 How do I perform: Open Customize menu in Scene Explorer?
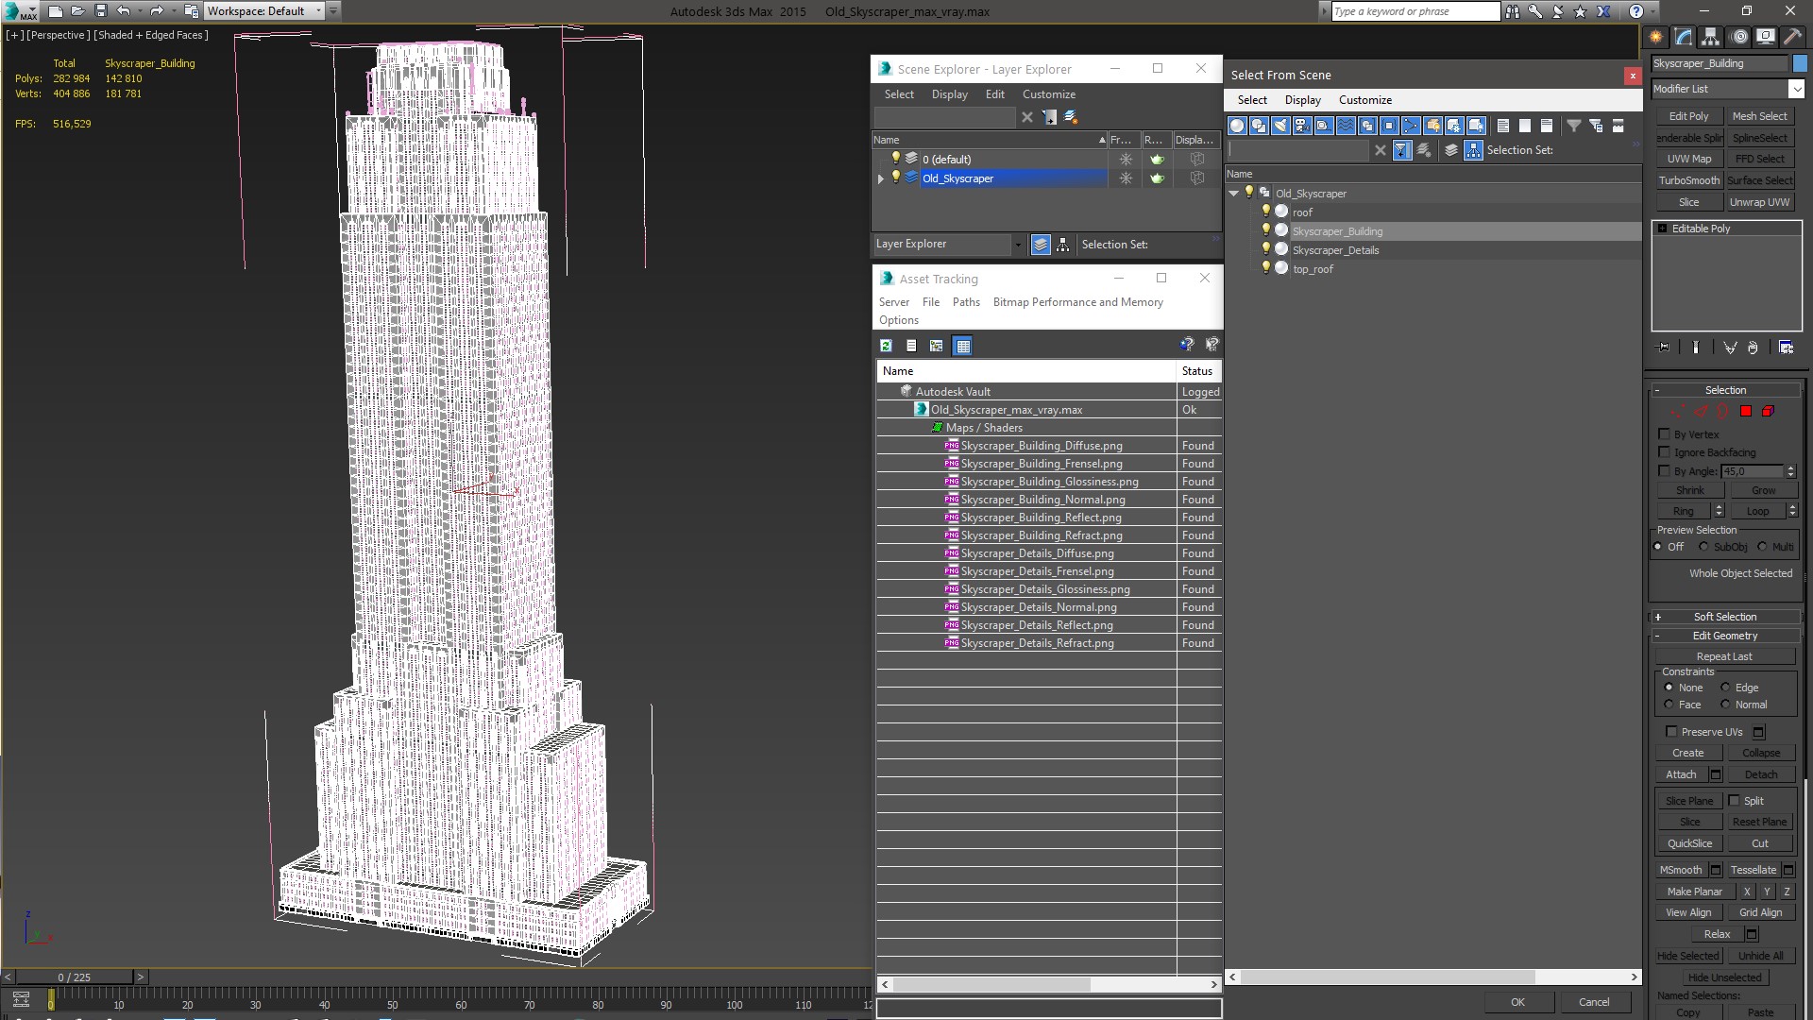click(1048, 94)
